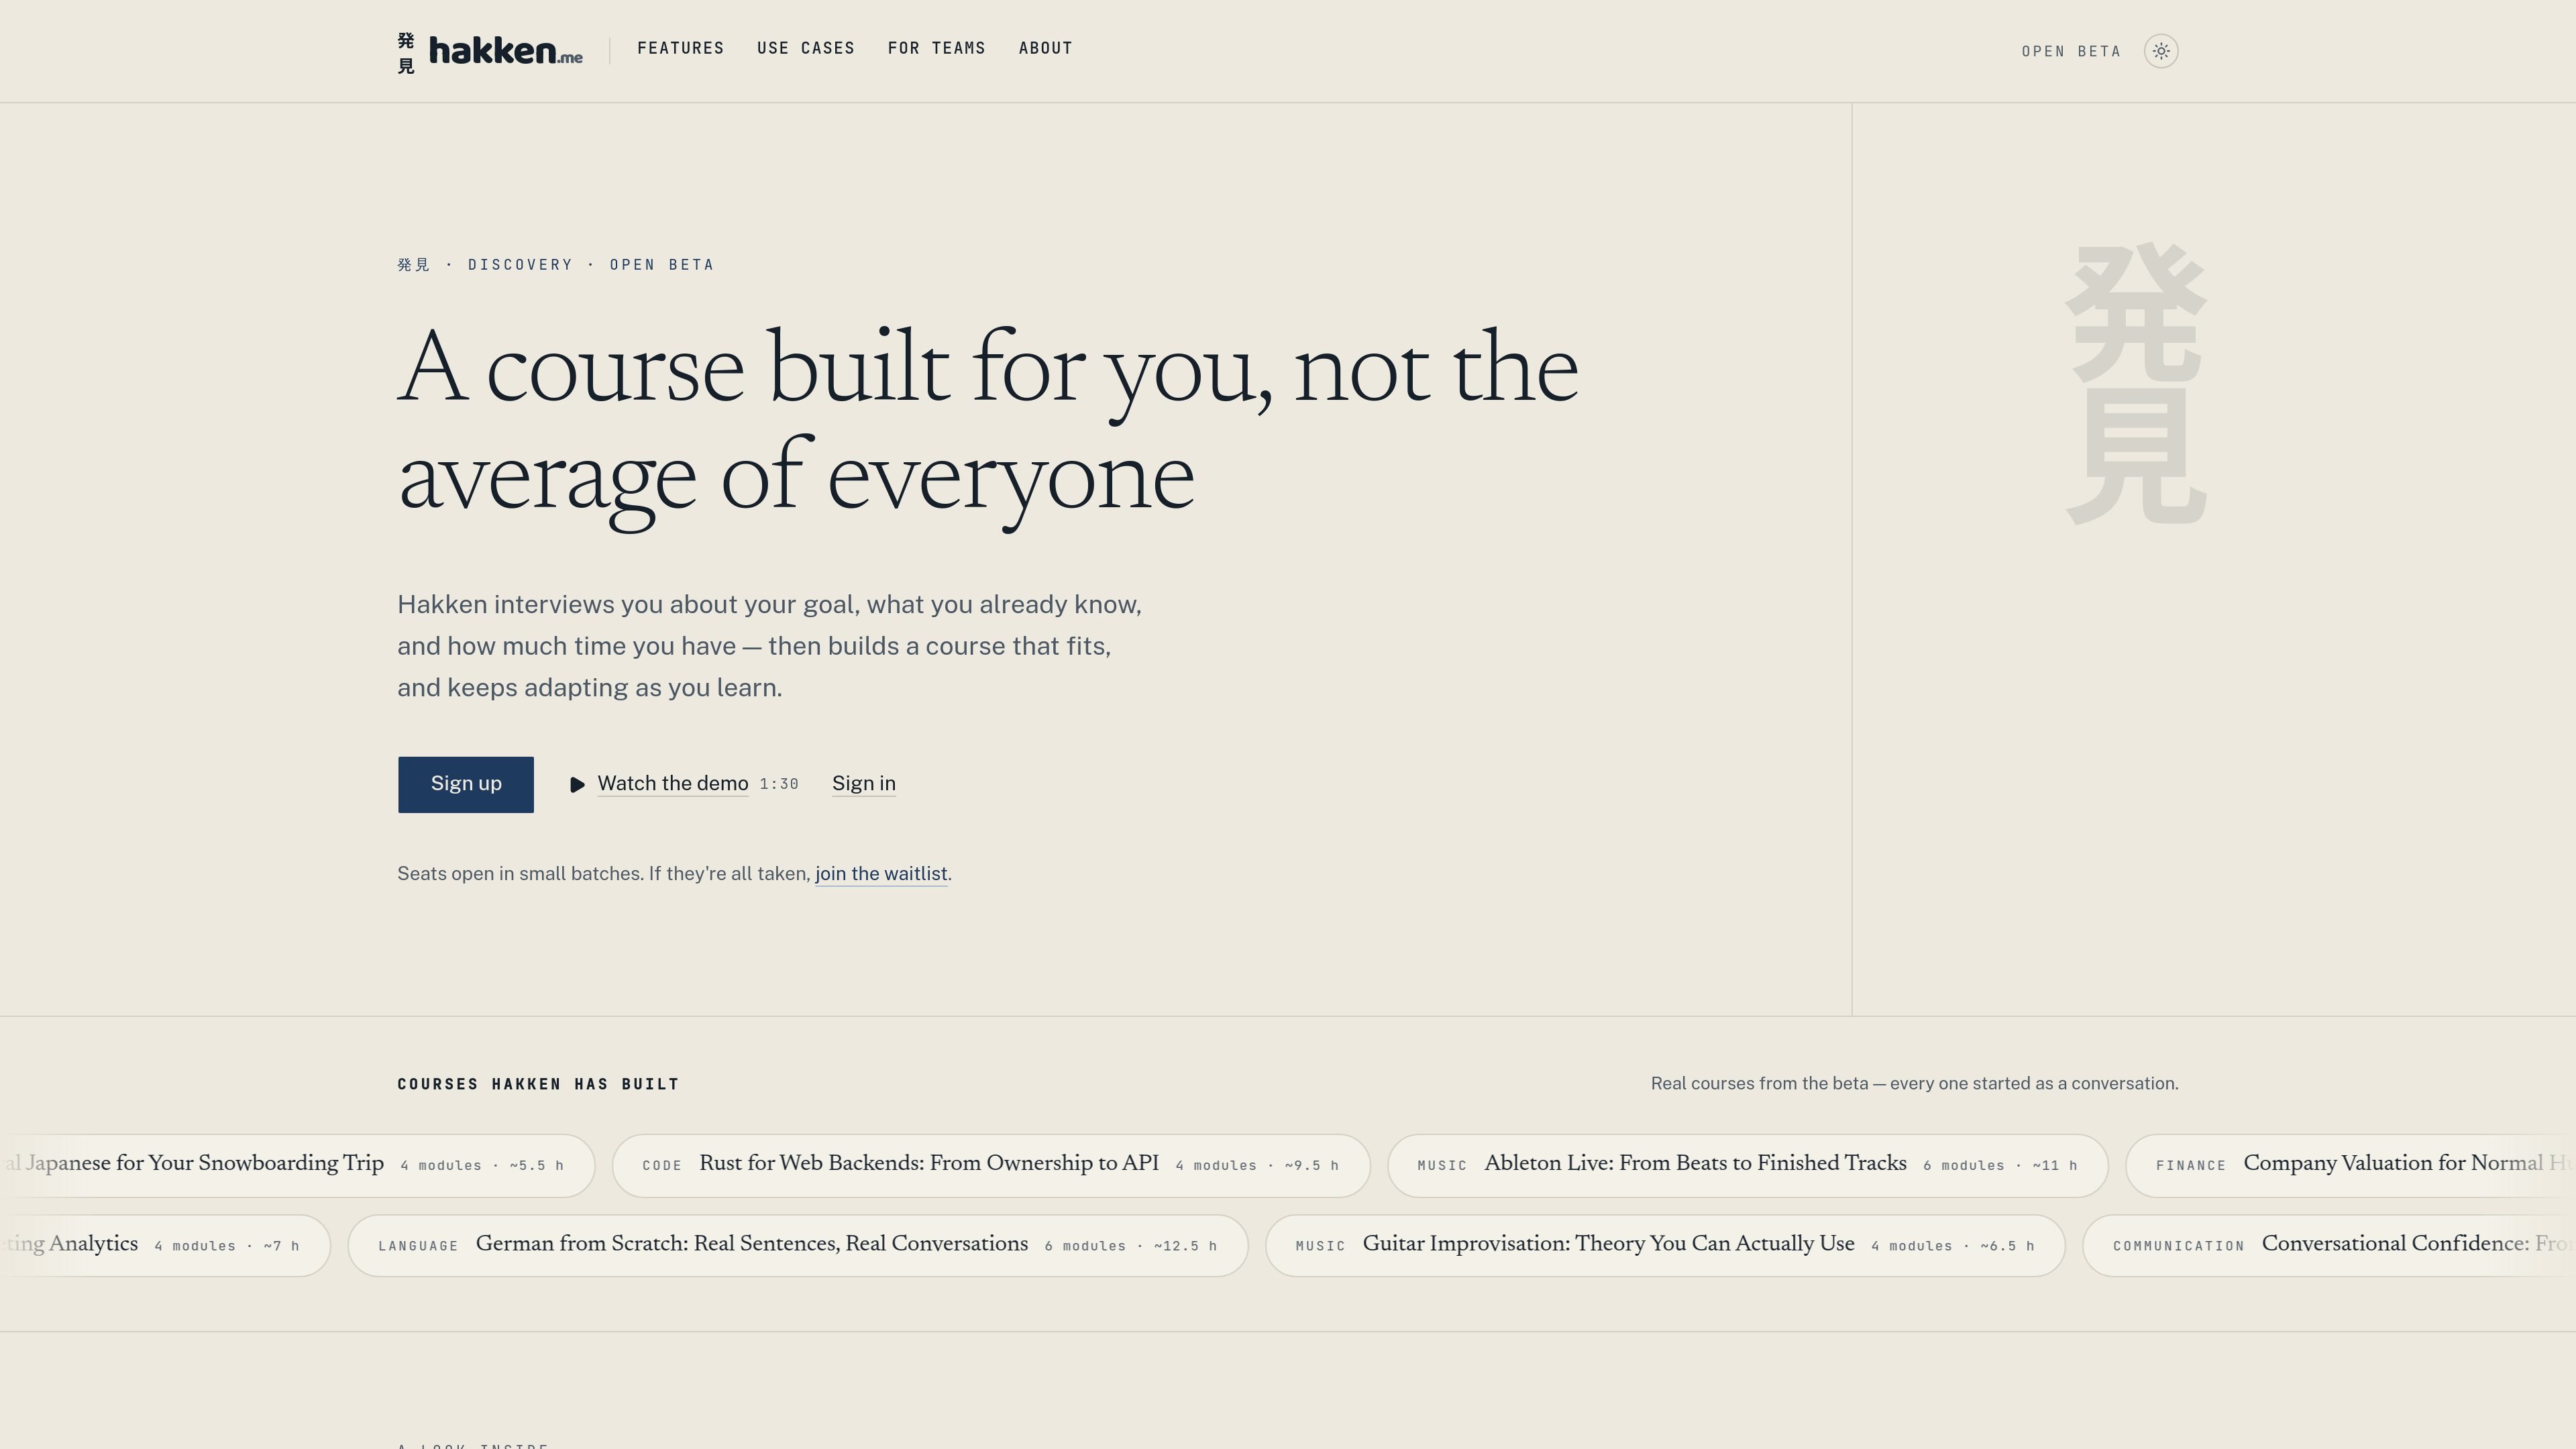Screen dimensions: 2576x1449
Task: Open the Rust for Web Backends course chip
Action: click(991, 1166)
